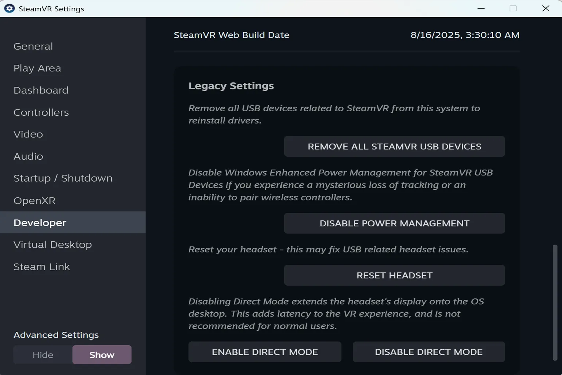Select the Developer settings category
This screenshot has height=375, width=562.
(40, 223)
